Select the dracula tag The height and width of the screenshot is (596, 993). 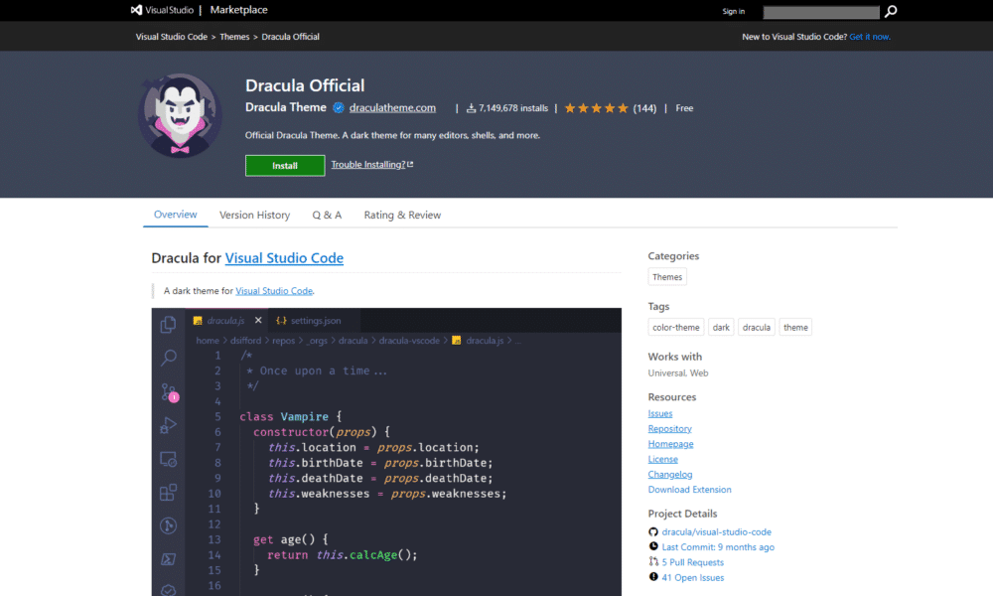tap(756, 328)
